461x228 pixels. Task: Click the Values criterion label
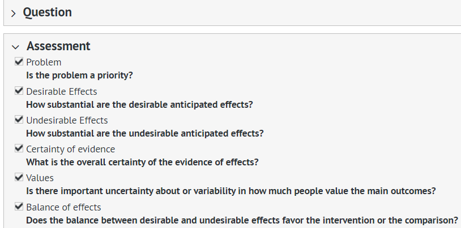[40, 178]
